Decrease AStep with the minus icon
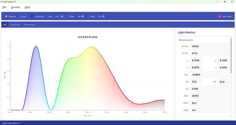This screenshot has width=236, height=125. pos(100,16)
